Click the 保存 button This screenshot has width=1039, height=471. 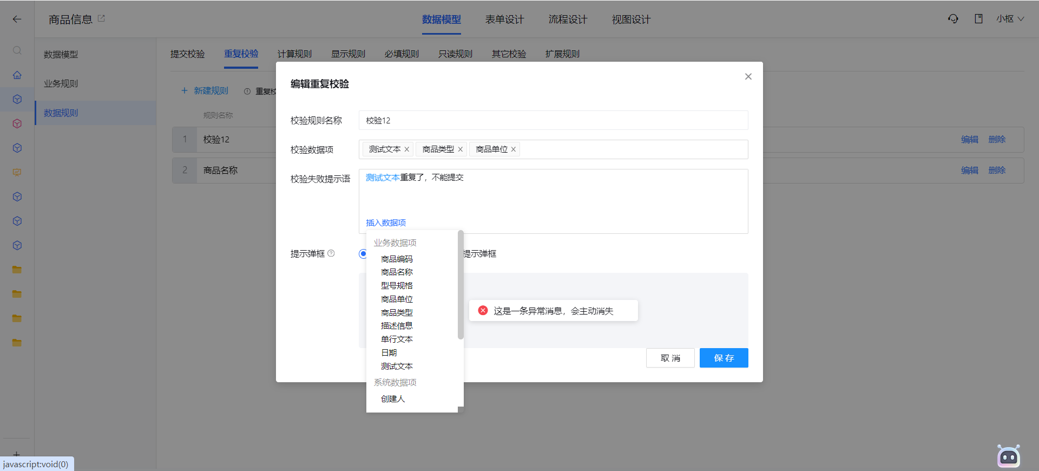point(724,358)
